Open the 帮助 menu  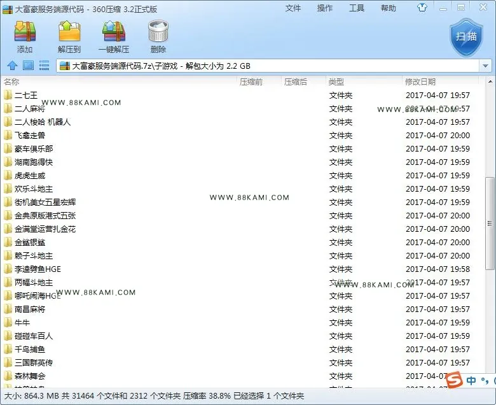point(389,8)
